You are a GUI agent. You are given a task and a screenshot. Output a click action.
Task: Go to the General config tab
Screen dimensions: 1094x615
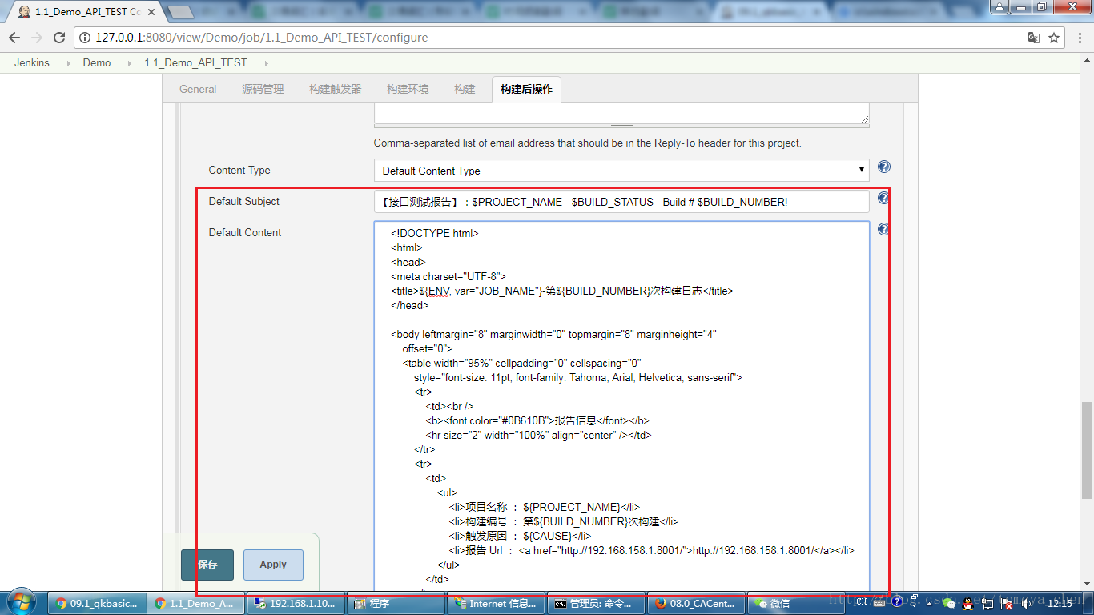[x=198, y=89]
